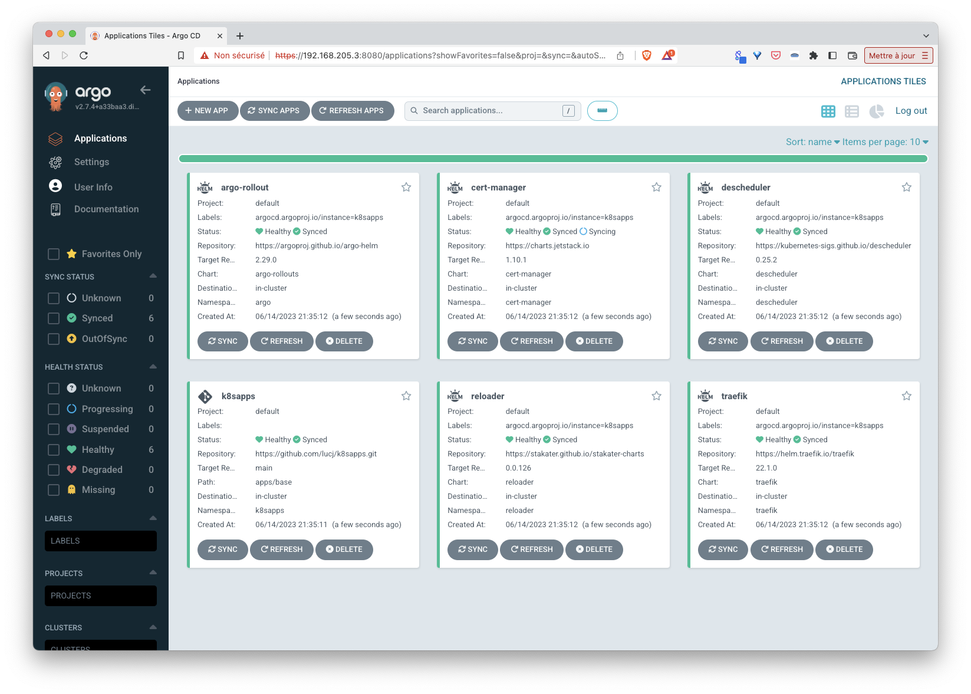Screen dimensions: 971x694
Task: Click the browser bookmark icon
Action: 181,55
